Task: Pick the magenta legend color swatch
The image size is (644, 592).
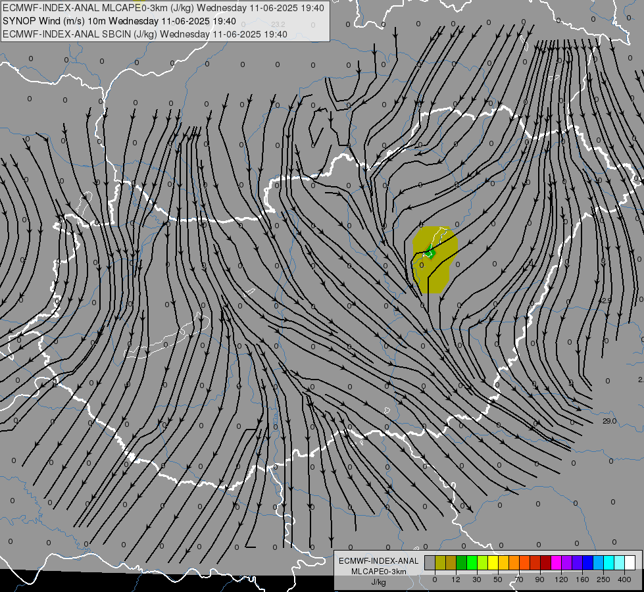Action: pyautogui.click(x=556, y=562)
